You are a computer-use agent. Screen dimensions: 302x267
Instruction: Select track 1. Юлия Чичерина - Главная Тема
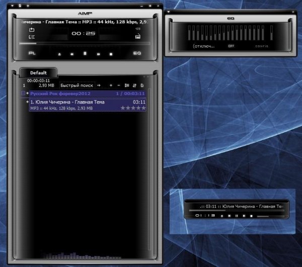click(x=88, y=105)
